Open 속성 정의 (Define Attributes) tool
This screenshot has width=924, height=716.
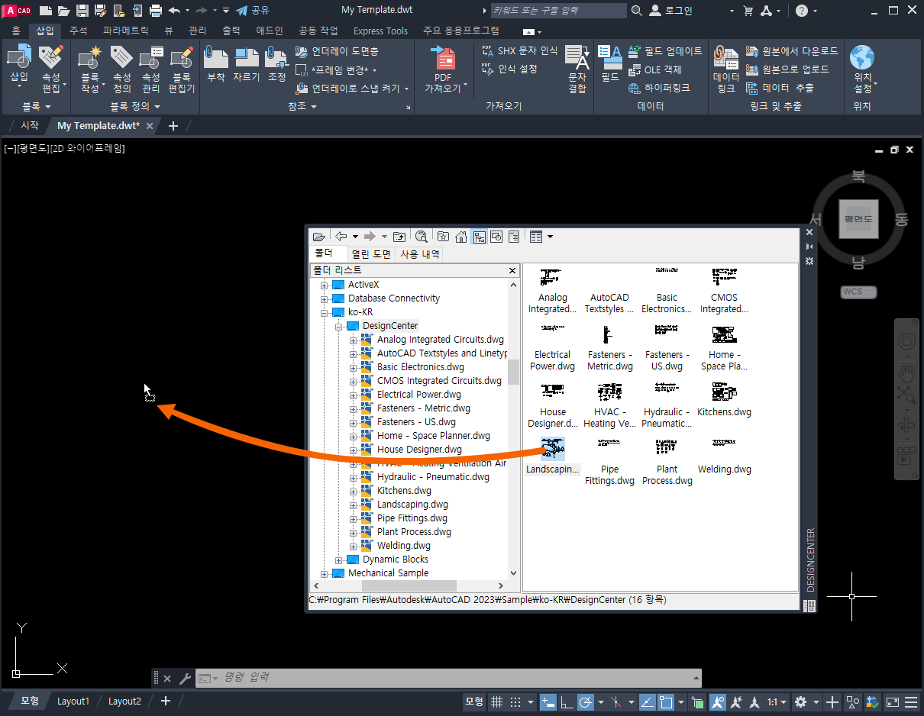(122, 69)
